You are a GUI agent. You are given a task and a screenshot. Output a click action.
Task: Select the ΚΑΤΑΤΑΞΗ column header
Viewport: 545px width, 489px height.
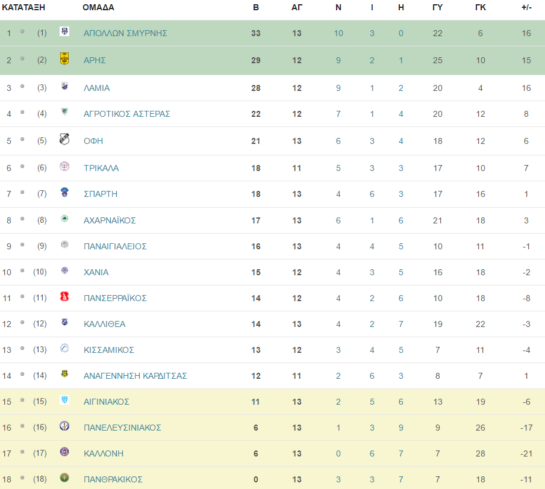click(x=23, y=7)
